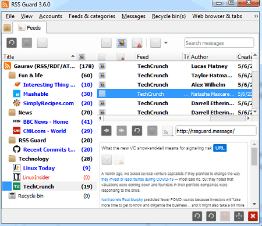Select the Technology category folder
Viewport: 262px width, 226px height.
coord(49,159)
